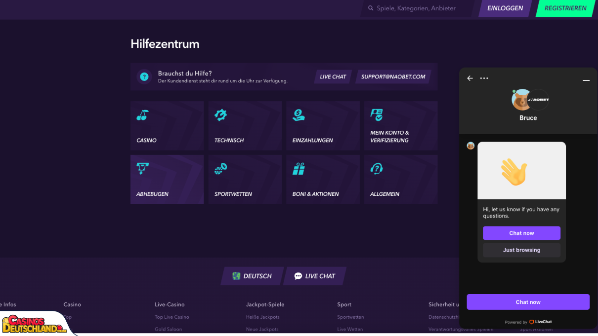Follow the Heiße Jackpots footer link

(x=263, y=317)
